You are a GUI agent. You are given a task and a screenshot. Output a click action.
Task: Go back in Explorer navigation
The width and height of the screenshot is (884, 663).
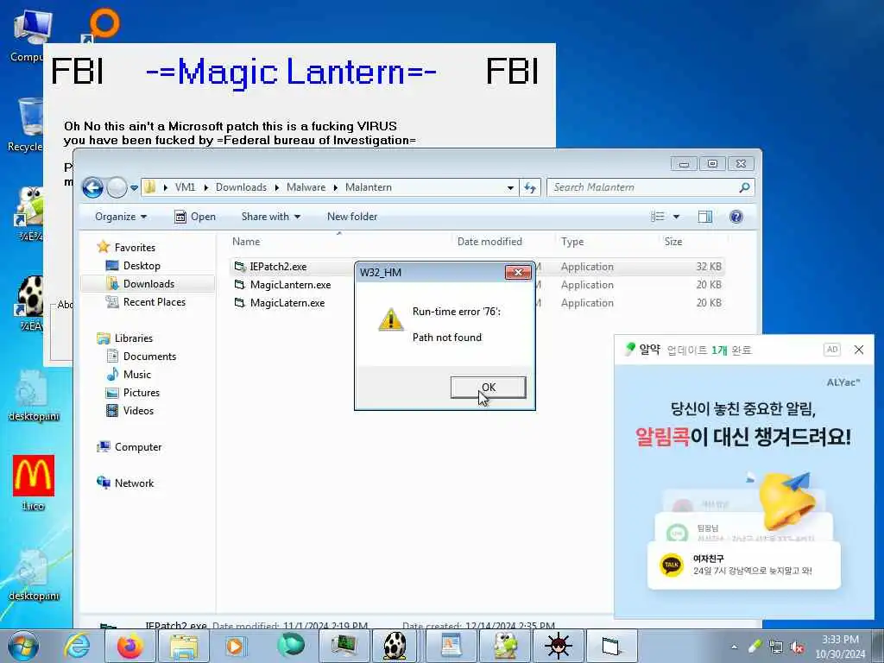tap(93, 187)
